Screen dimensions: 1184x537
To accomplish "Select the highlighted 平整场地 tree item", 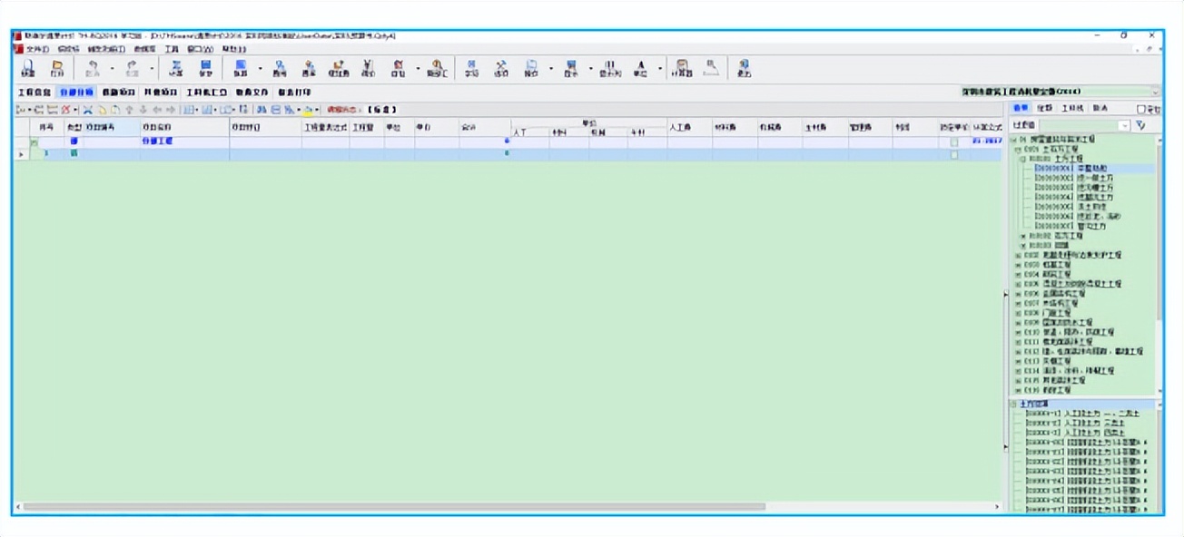I will point(1094,169).
